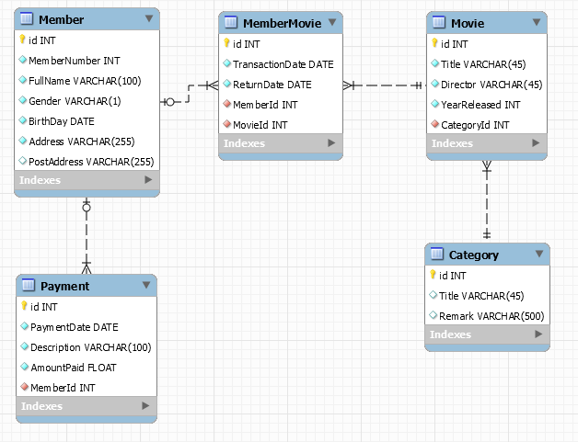
Task: Click the Payment table header icon
Action: (29, 286)
